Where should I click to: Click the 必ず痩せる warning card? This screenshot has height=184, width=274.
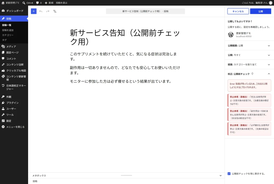coord(249,129)
